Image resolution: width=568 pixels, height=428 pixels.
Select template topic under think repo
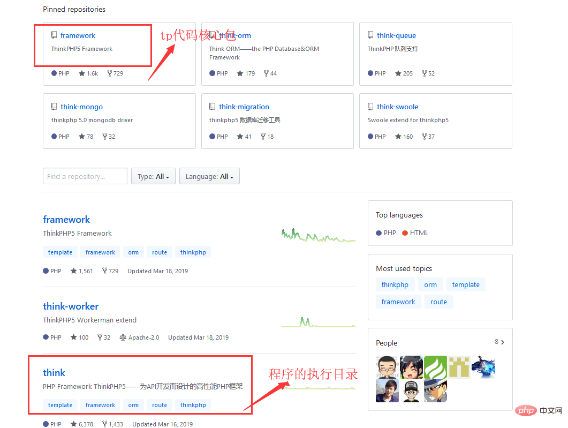60,405
